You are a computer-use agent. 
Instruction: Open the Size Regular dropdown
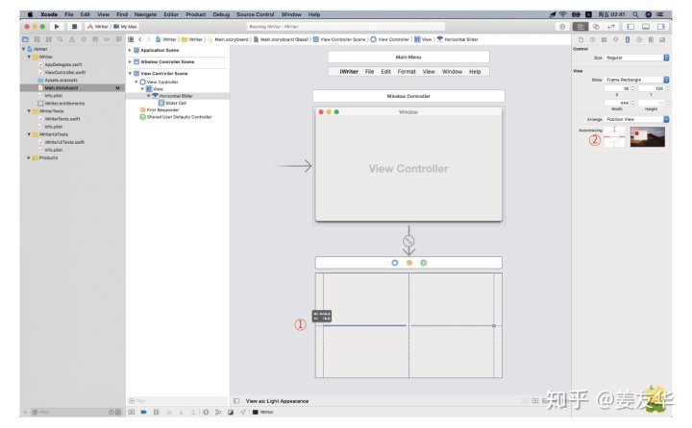point(637,58)
